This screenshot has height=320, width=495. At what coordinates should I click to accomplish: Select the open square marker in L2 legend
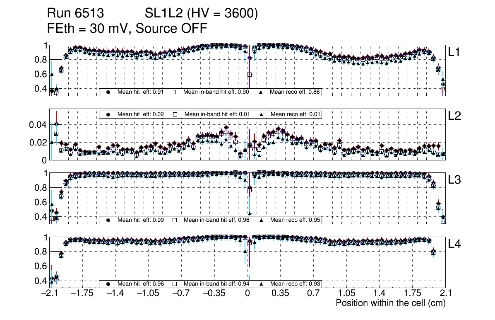175,114
